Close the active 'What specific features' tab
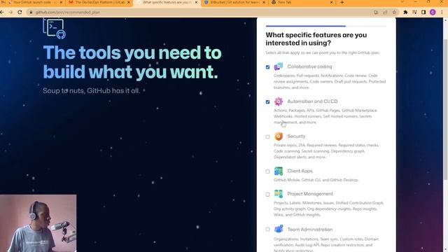Image resolution: width=448 pixels, height=252 pixels. 196,3
